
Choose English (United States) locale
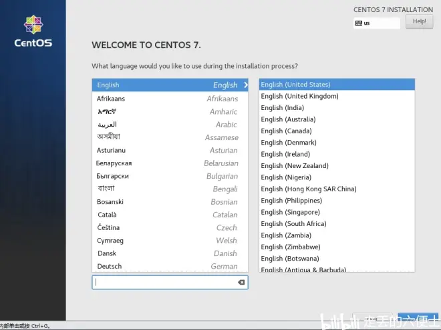(337, 85)
